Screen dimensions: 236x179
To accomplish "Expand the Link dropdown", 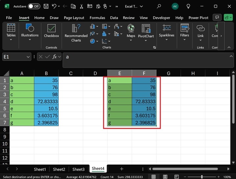I will 200,40.
